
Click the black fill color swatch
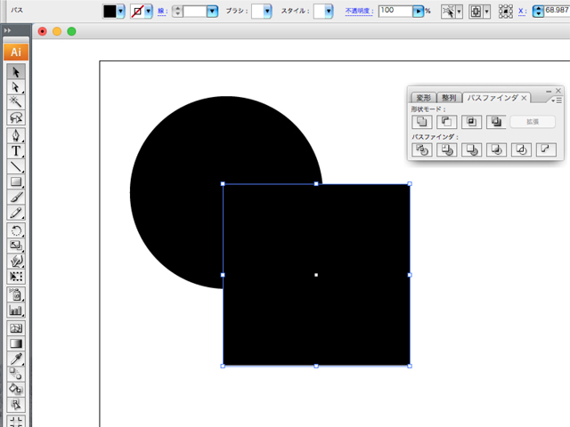[110, 12]
